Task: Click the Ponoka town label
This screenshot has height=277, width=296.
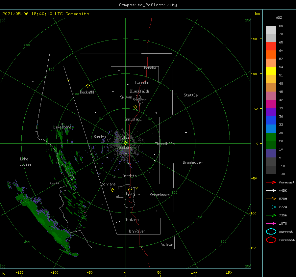Action: (x=150, y=68)
